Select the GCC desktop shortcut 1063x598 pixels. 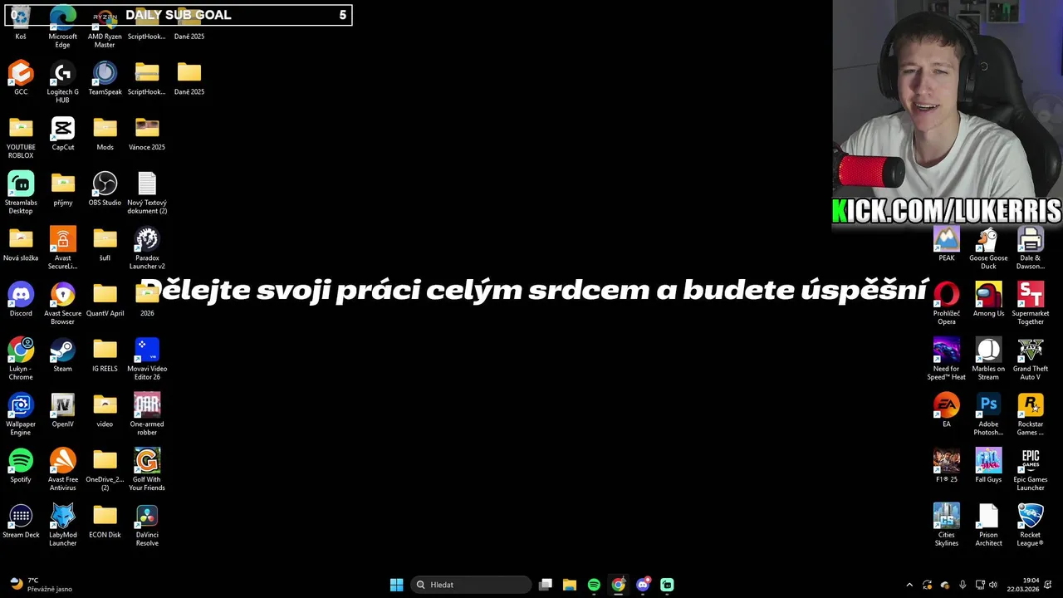pyautogui.click(x=21, y=78)
